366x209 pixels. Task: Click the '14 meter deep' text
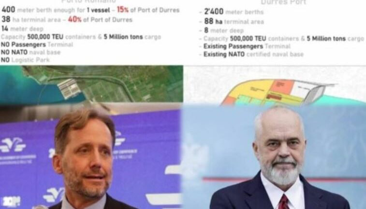pyautogui.click(x=22, y=28)
